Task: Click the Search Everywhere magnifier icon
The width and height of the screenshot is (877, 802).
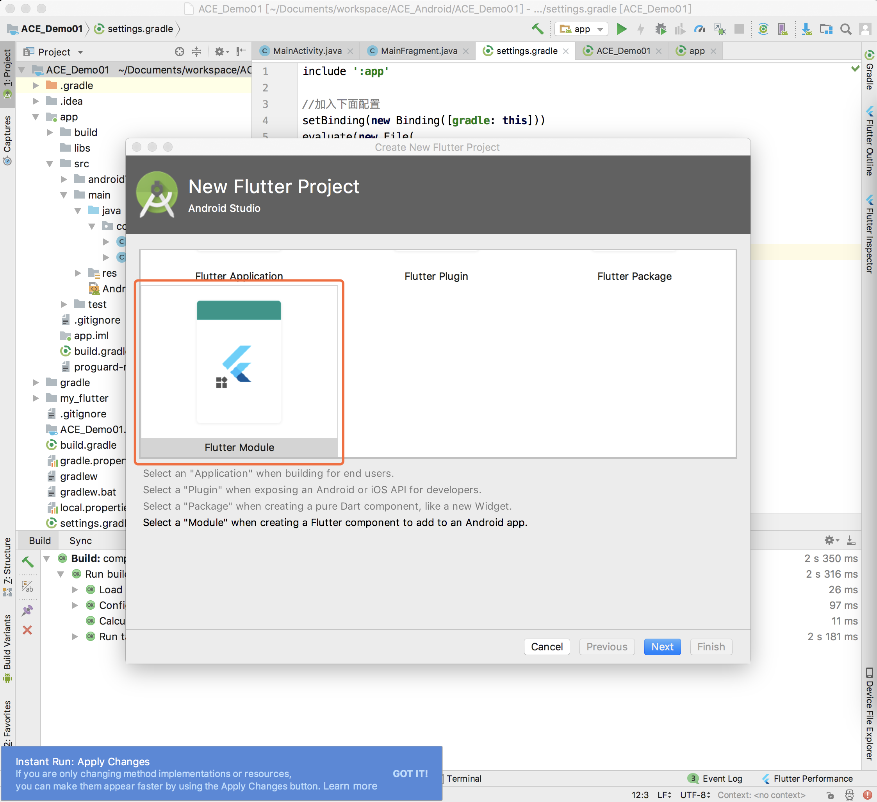Action: 846,29
